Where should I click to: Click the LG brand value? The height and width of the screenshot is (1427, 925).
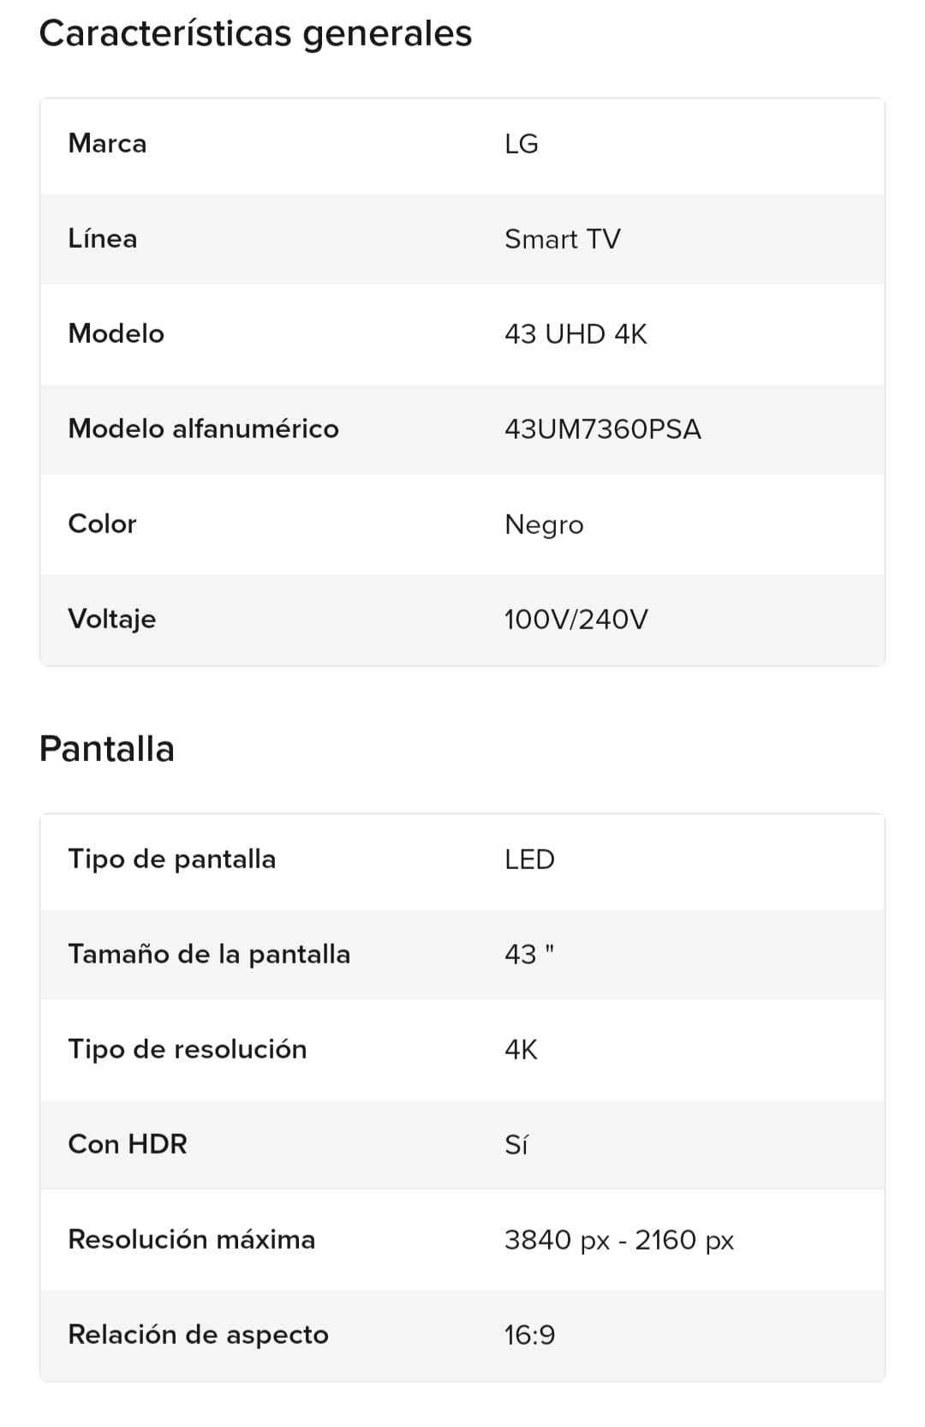tap(522, 144)
